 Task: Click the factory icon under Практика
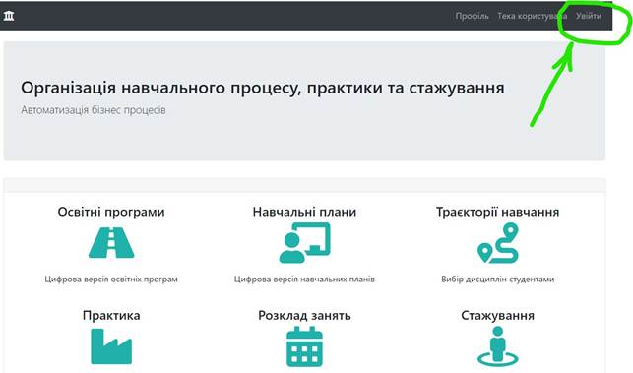pyautogui.click(x=111, y=346)
